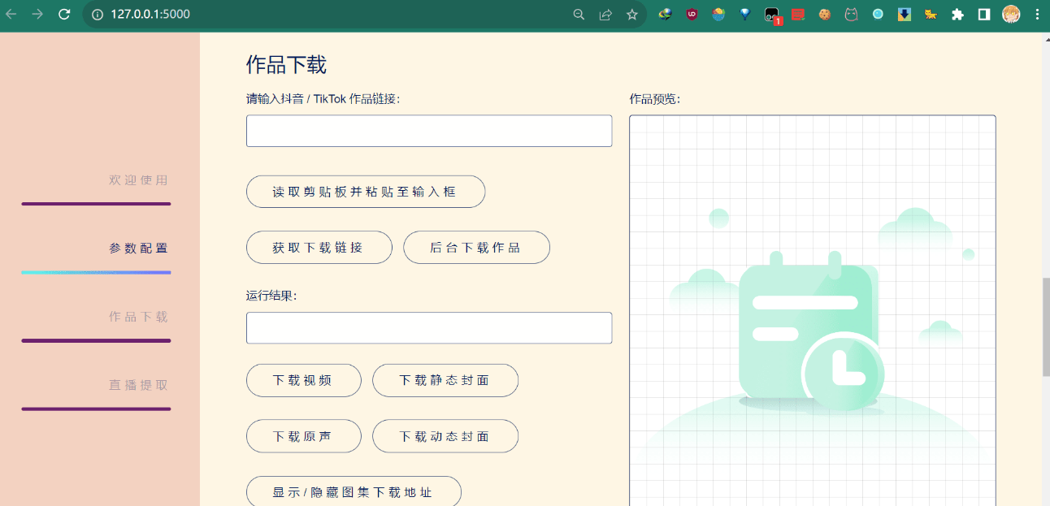Select 欢迎使用 in the sidebar
The height and width of the screenshot is (506, 1050).
[137, 180]
